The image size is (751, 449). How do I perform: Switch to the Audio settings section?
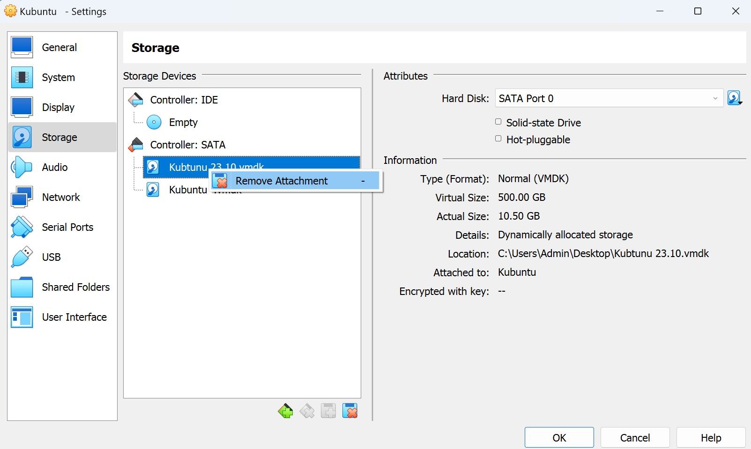[55, 167]
